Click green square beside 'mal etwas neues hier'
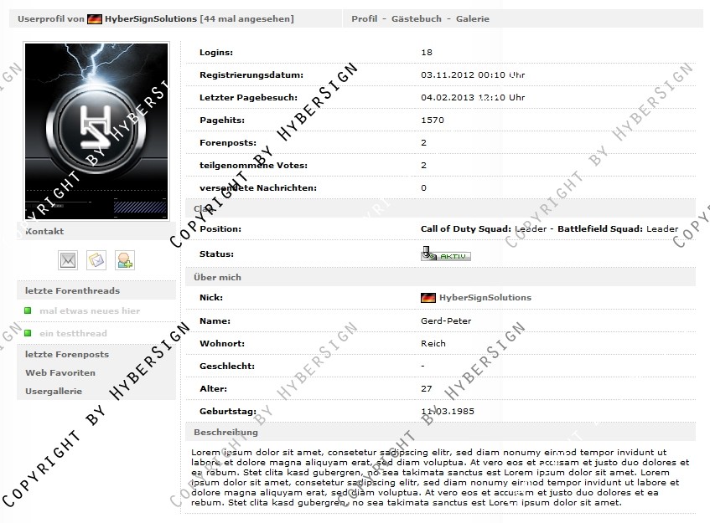 pyautogui.click(x=28, y=310)
